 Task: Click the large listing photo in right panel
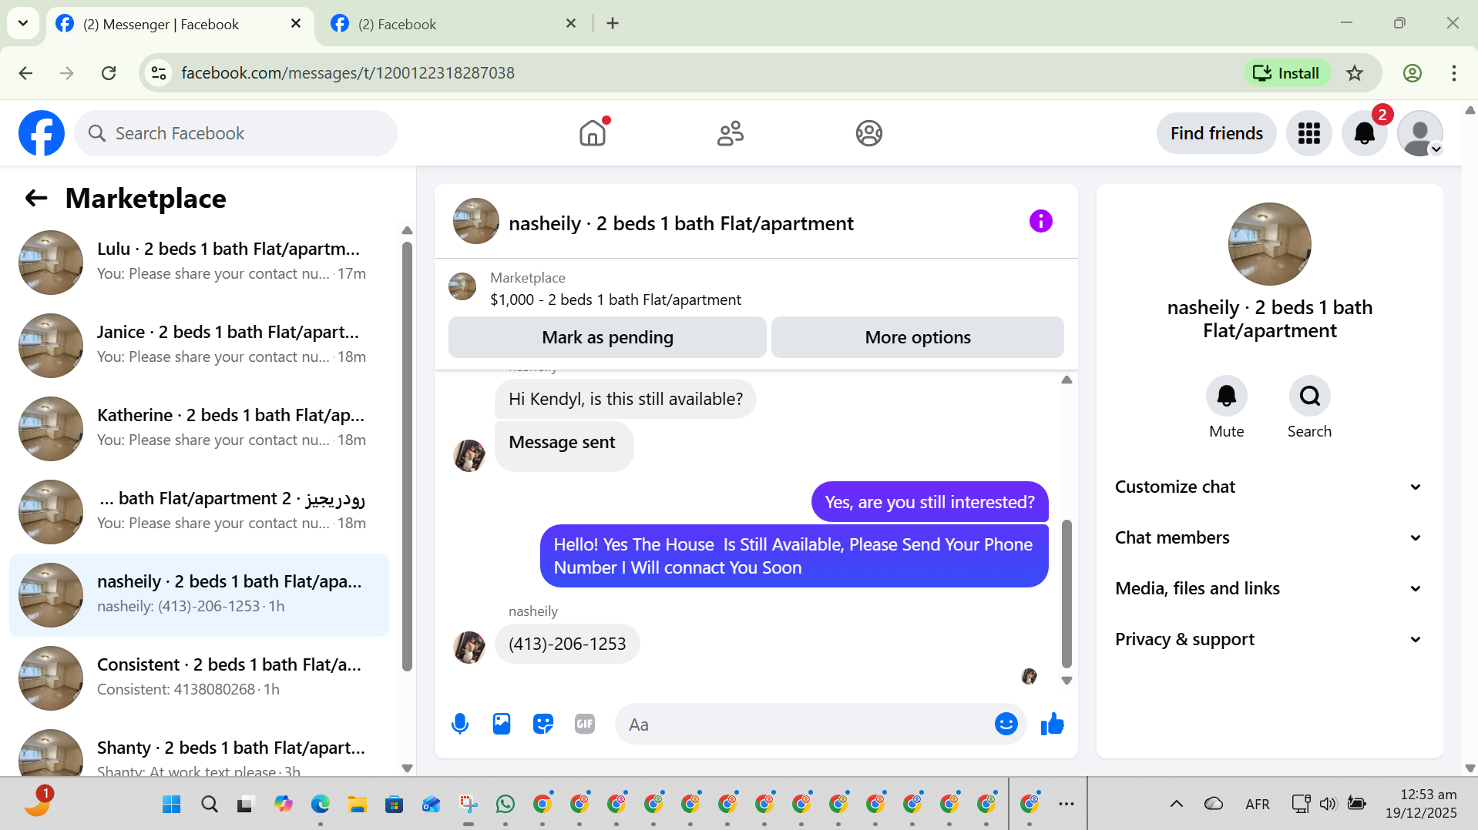click(x=1269, y=244)
